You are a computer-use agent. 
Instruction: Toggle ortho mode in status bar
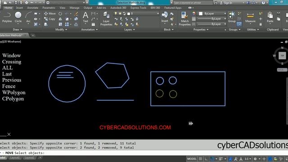coord(207,159)
